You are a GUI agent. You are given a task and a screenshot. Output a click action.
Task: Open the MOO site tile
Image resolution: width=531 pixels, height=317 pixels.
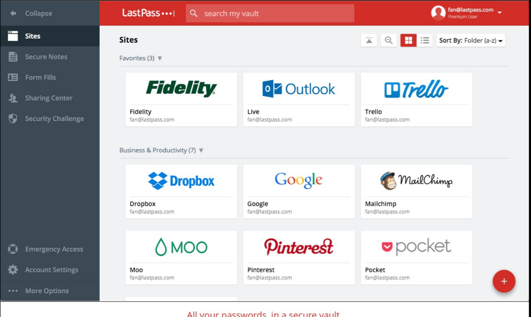click(x=181, y=258)
